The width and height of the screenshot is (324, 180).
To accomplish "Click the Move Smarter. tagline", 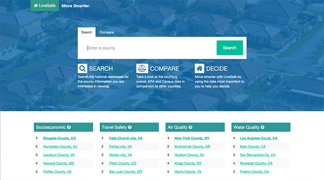I will point(76,6).
